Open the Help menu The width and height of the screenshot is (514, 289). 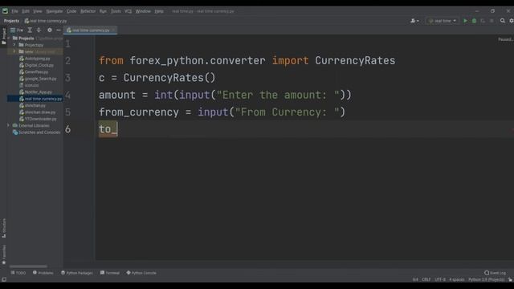(x=159, y=11)
